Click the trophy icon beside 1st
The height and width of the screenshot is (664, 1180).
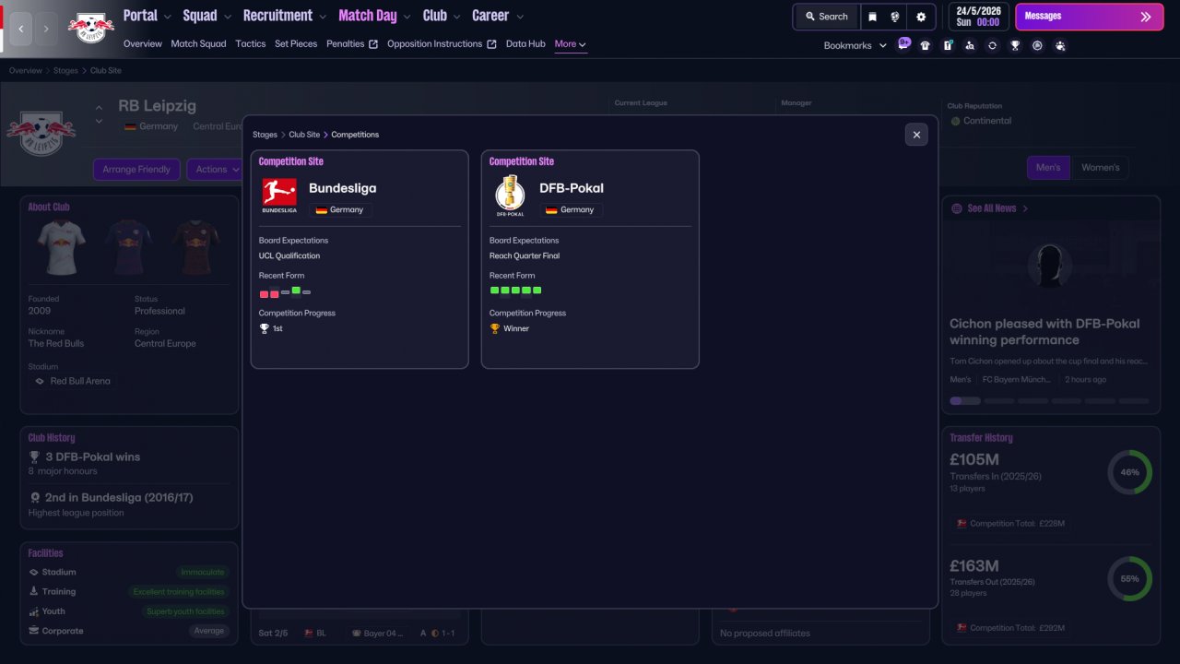265,328
